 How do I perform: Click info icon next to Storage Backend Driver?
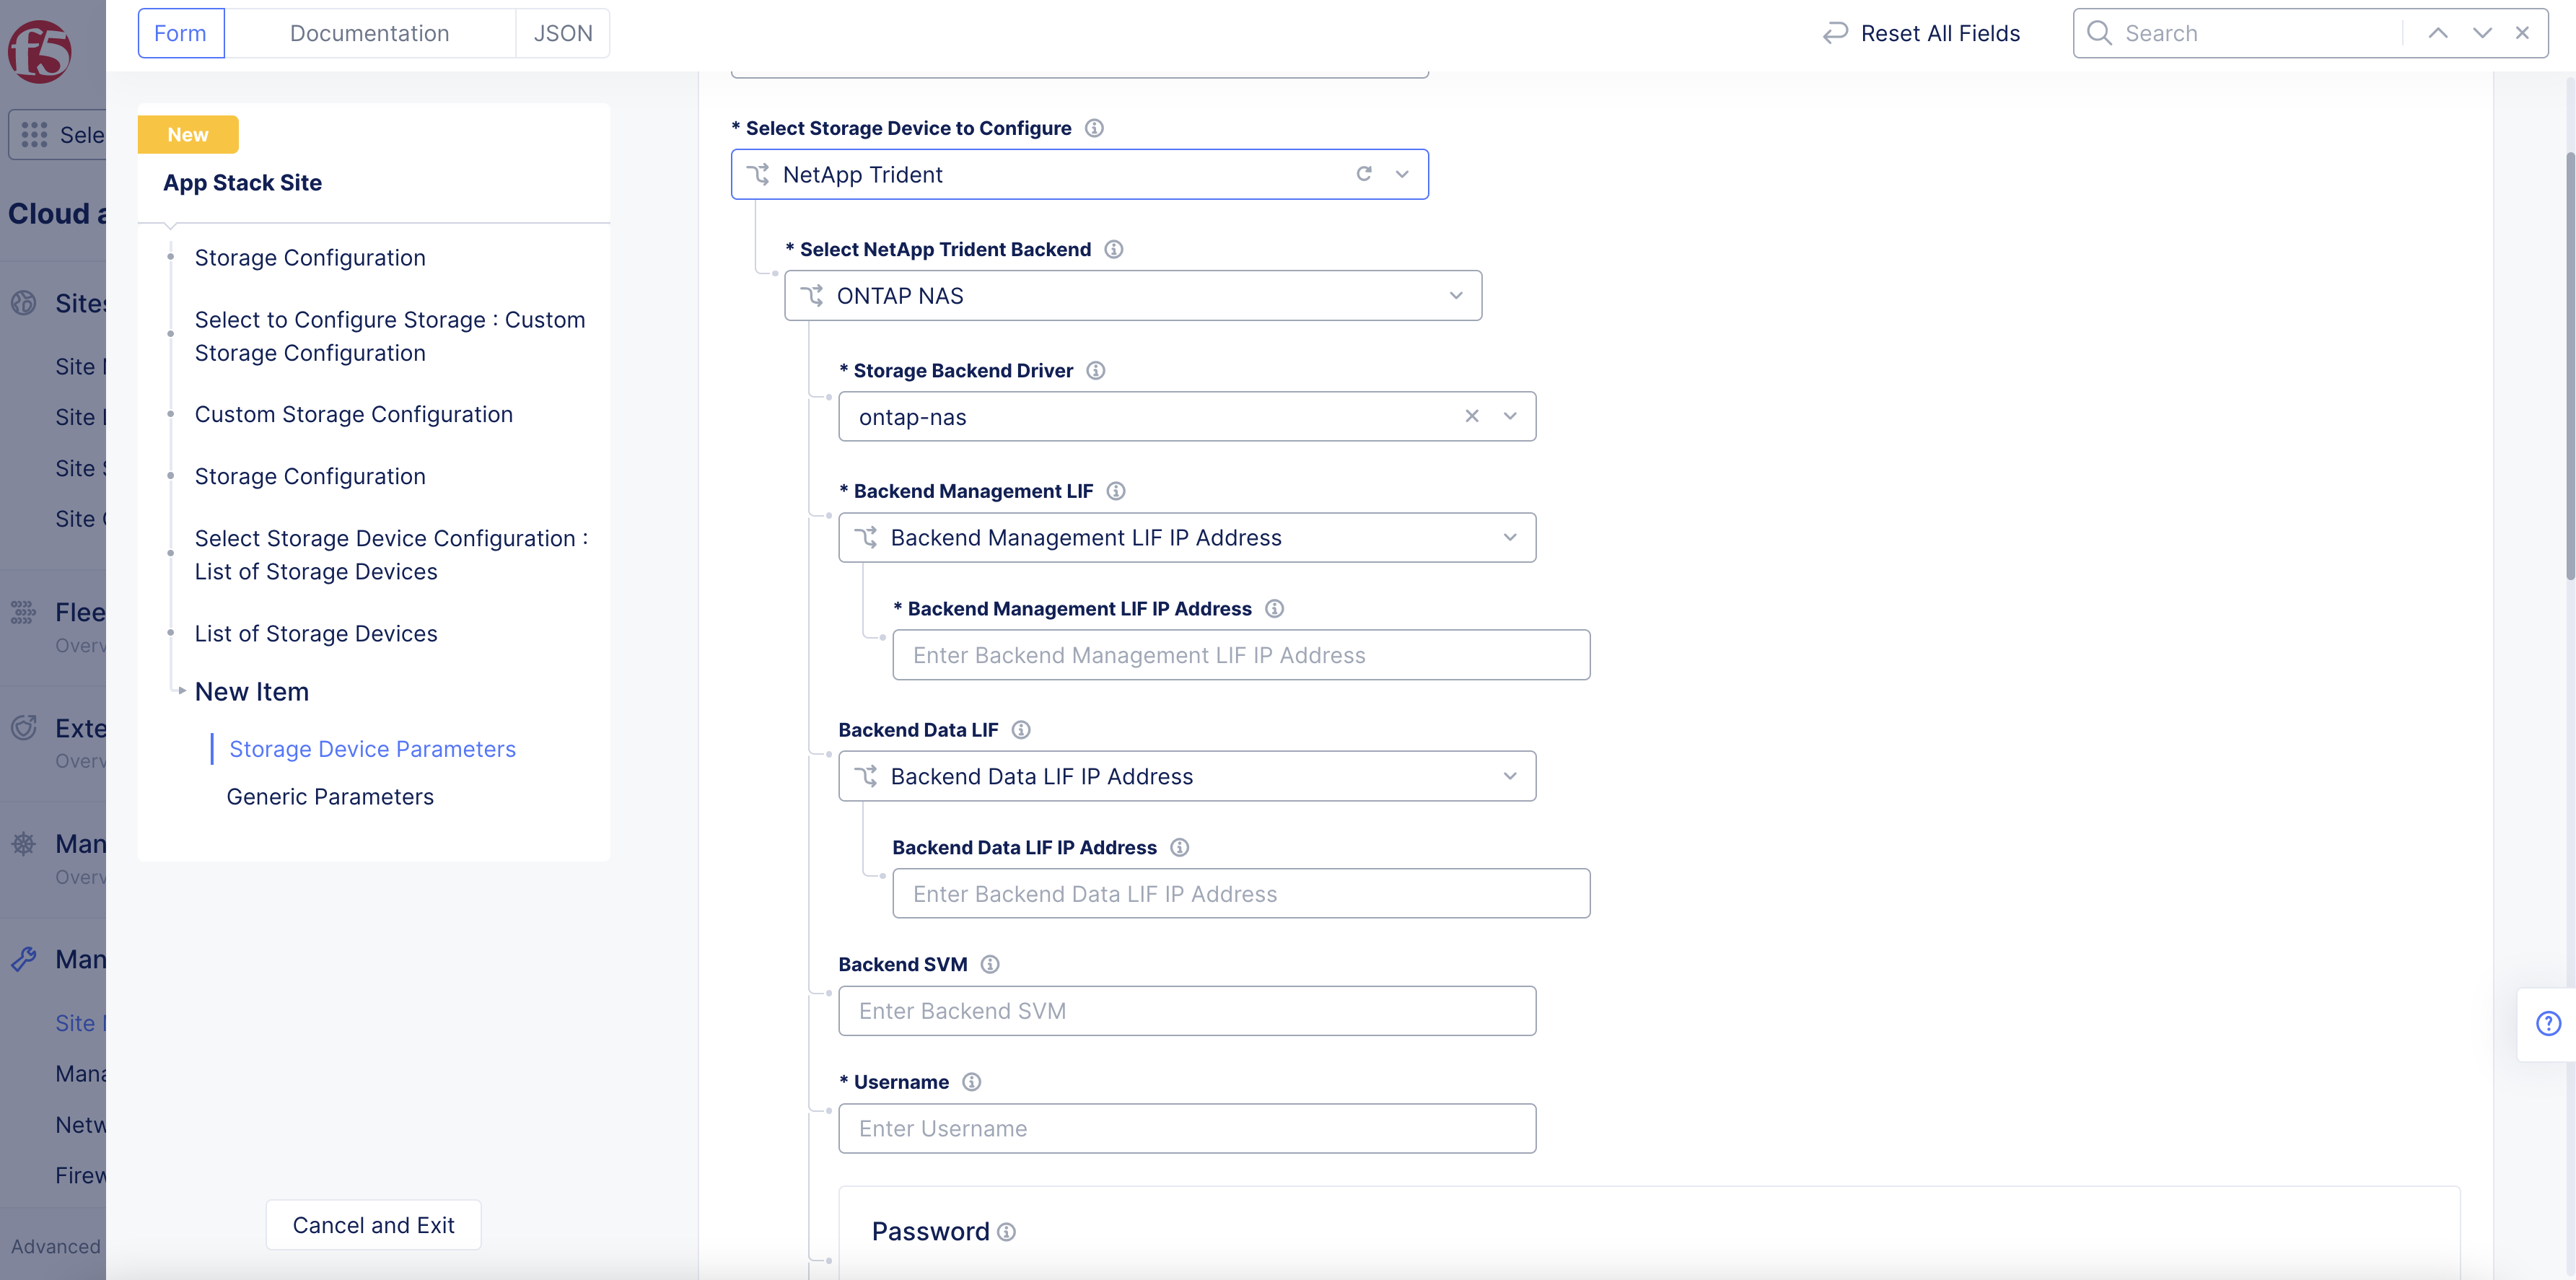coord(1095,371)
